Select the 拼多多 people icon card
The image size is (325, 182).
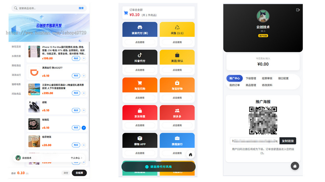click(x=177, y=113)
